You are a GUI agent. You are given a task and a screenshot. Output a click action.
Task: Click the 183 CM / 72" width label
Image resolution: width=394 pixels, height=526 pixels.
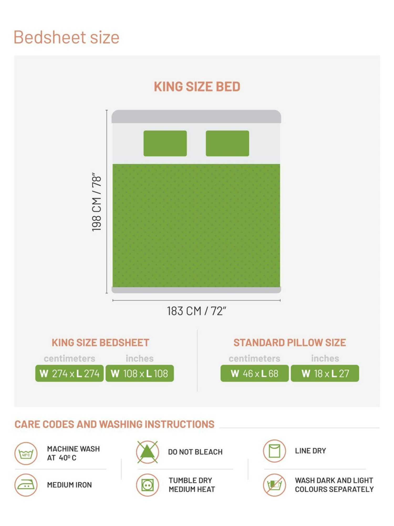[196, 311]
